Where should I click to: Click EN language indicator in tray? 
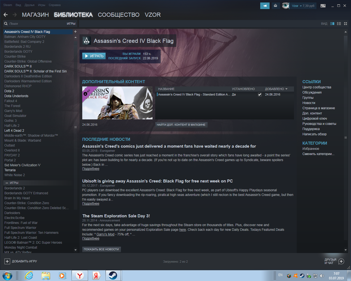pyautogui.click(x=281, y=275)
